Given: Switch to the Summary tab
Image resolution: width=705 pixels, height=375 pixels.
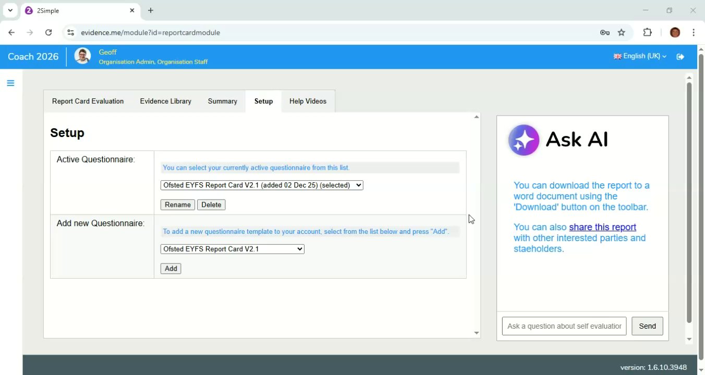Looking at the screenshot, I should click(223, 101).
